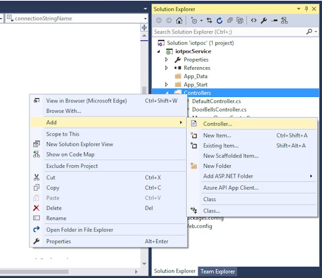Collapse the iotpocService project node
Screen dimensions: 322x278
tap(158, 51)
